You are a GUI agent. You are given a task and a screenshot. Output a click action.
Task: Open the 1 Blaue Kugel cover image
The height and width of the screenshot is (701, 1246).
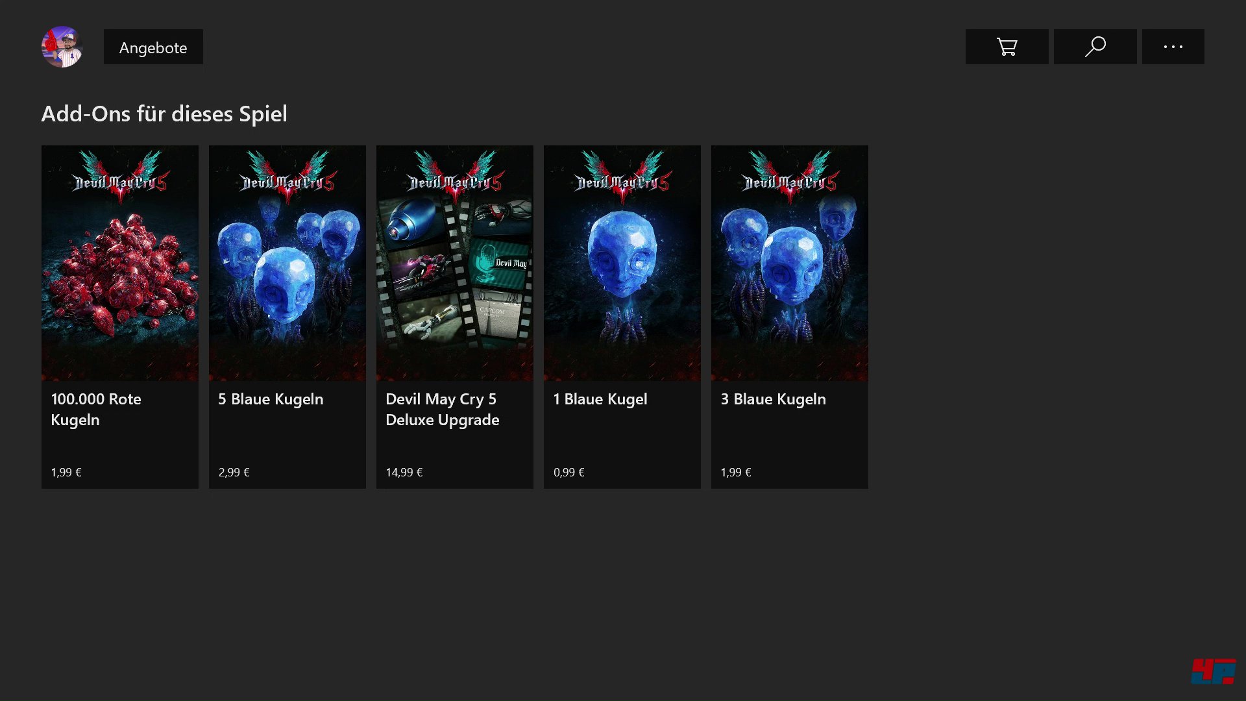[622, 263]
